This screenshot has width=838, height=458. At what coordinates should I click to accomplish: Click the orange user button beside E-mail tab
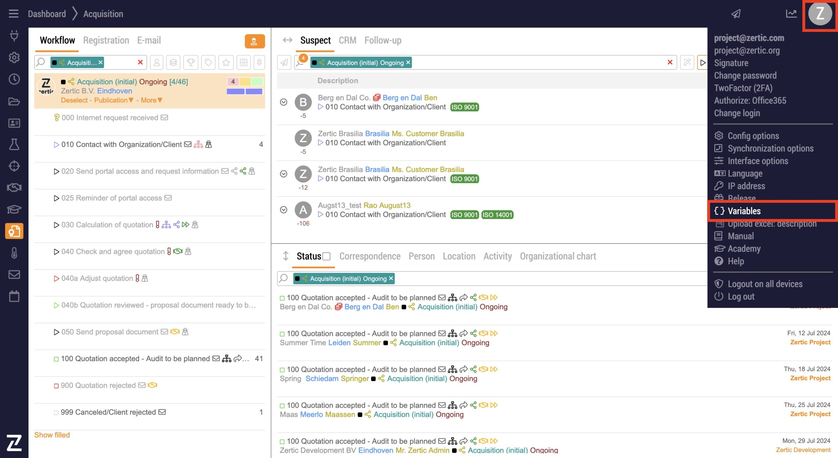(x=254, y=41)
